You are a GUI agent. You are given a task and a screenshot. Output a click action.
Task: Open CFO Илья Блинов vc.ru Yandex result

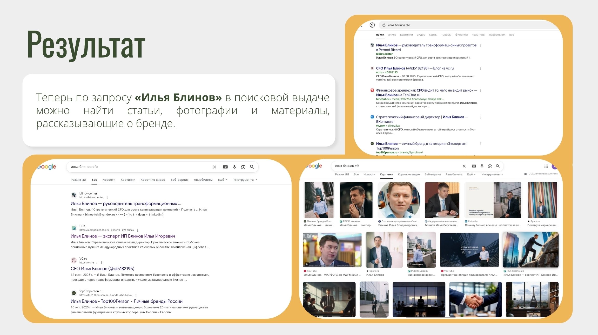tap(415, 68)
